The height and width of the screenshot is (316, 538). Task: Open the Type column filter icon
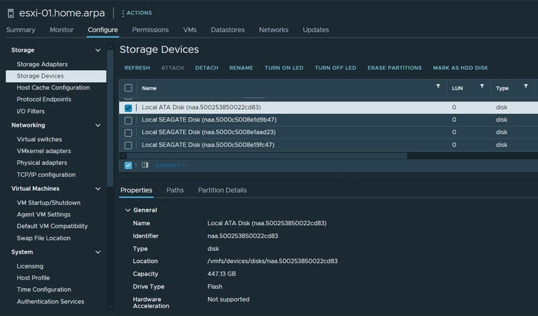[525, 87]
